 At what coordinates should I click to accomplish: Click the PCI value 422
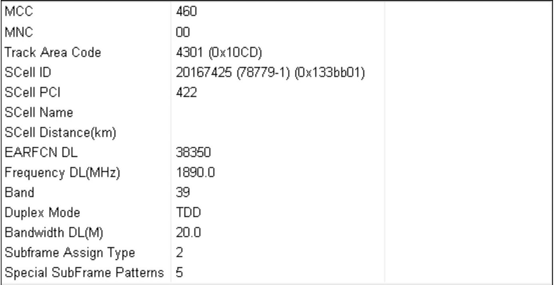pos(185,92)
